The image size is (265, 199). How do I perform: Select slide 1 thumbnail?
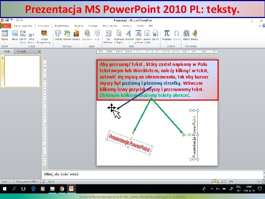[22, 71]
